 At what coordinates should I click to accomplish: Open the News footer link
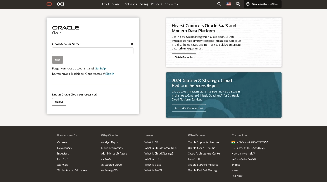click(x=235, y=170)
